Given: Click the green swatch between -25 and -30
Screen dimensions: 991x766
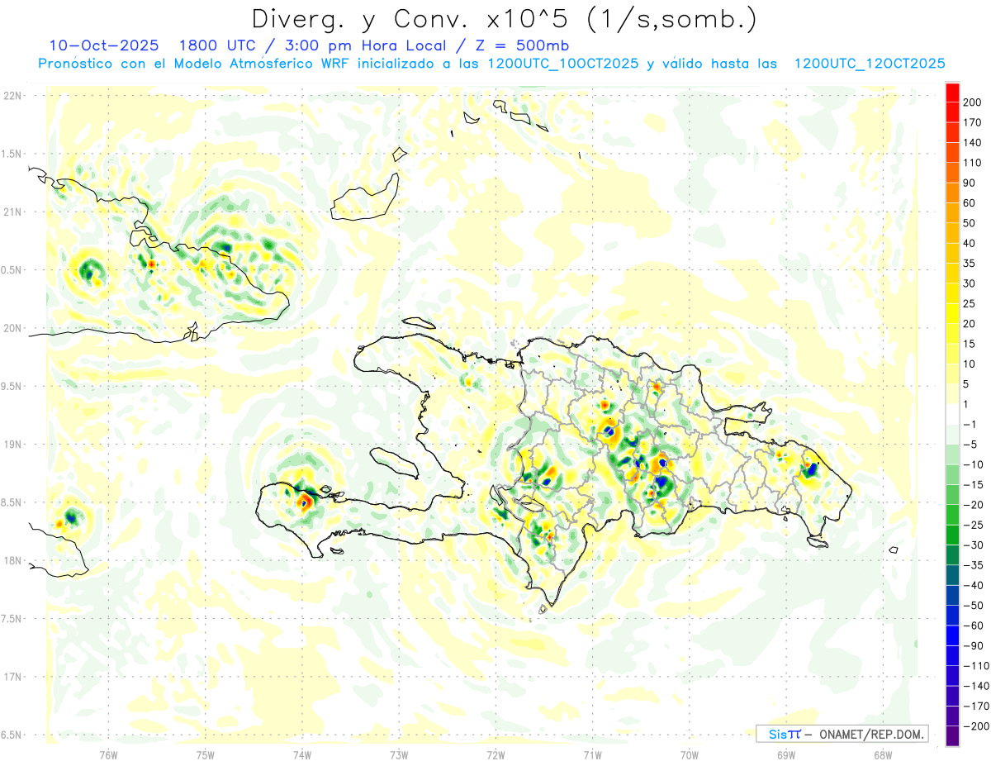Looking at the screenshot, I should [952, 535].
